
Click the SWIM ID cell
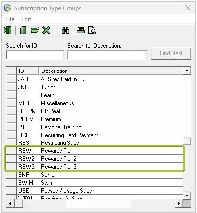[28, 183]
